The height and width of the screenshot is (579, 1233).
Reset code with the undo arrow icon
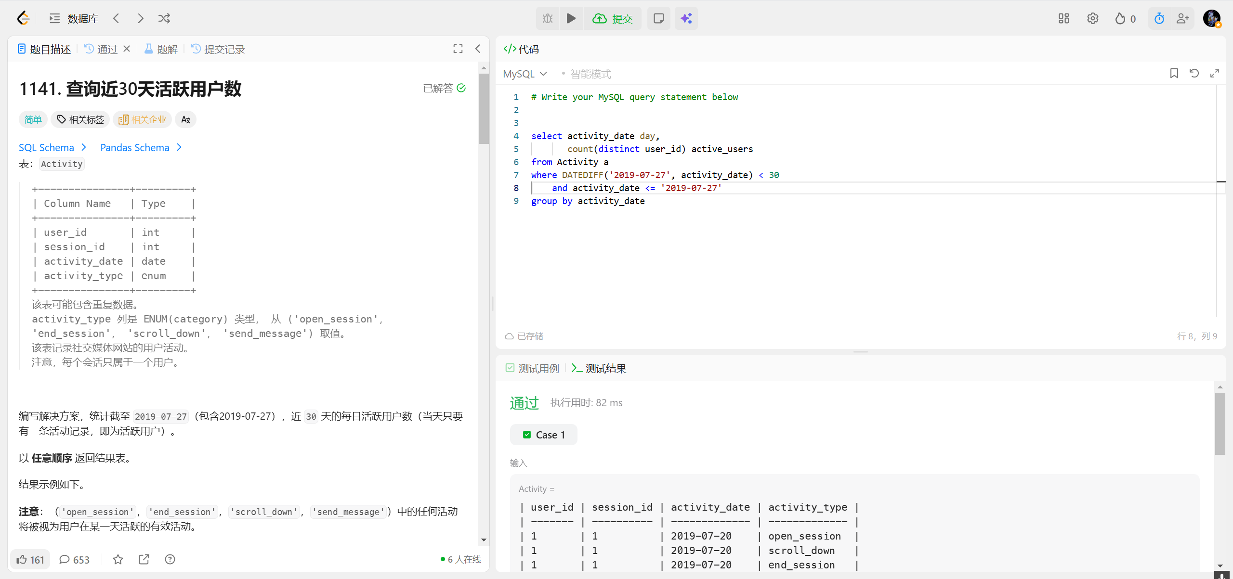point(1194,73)
